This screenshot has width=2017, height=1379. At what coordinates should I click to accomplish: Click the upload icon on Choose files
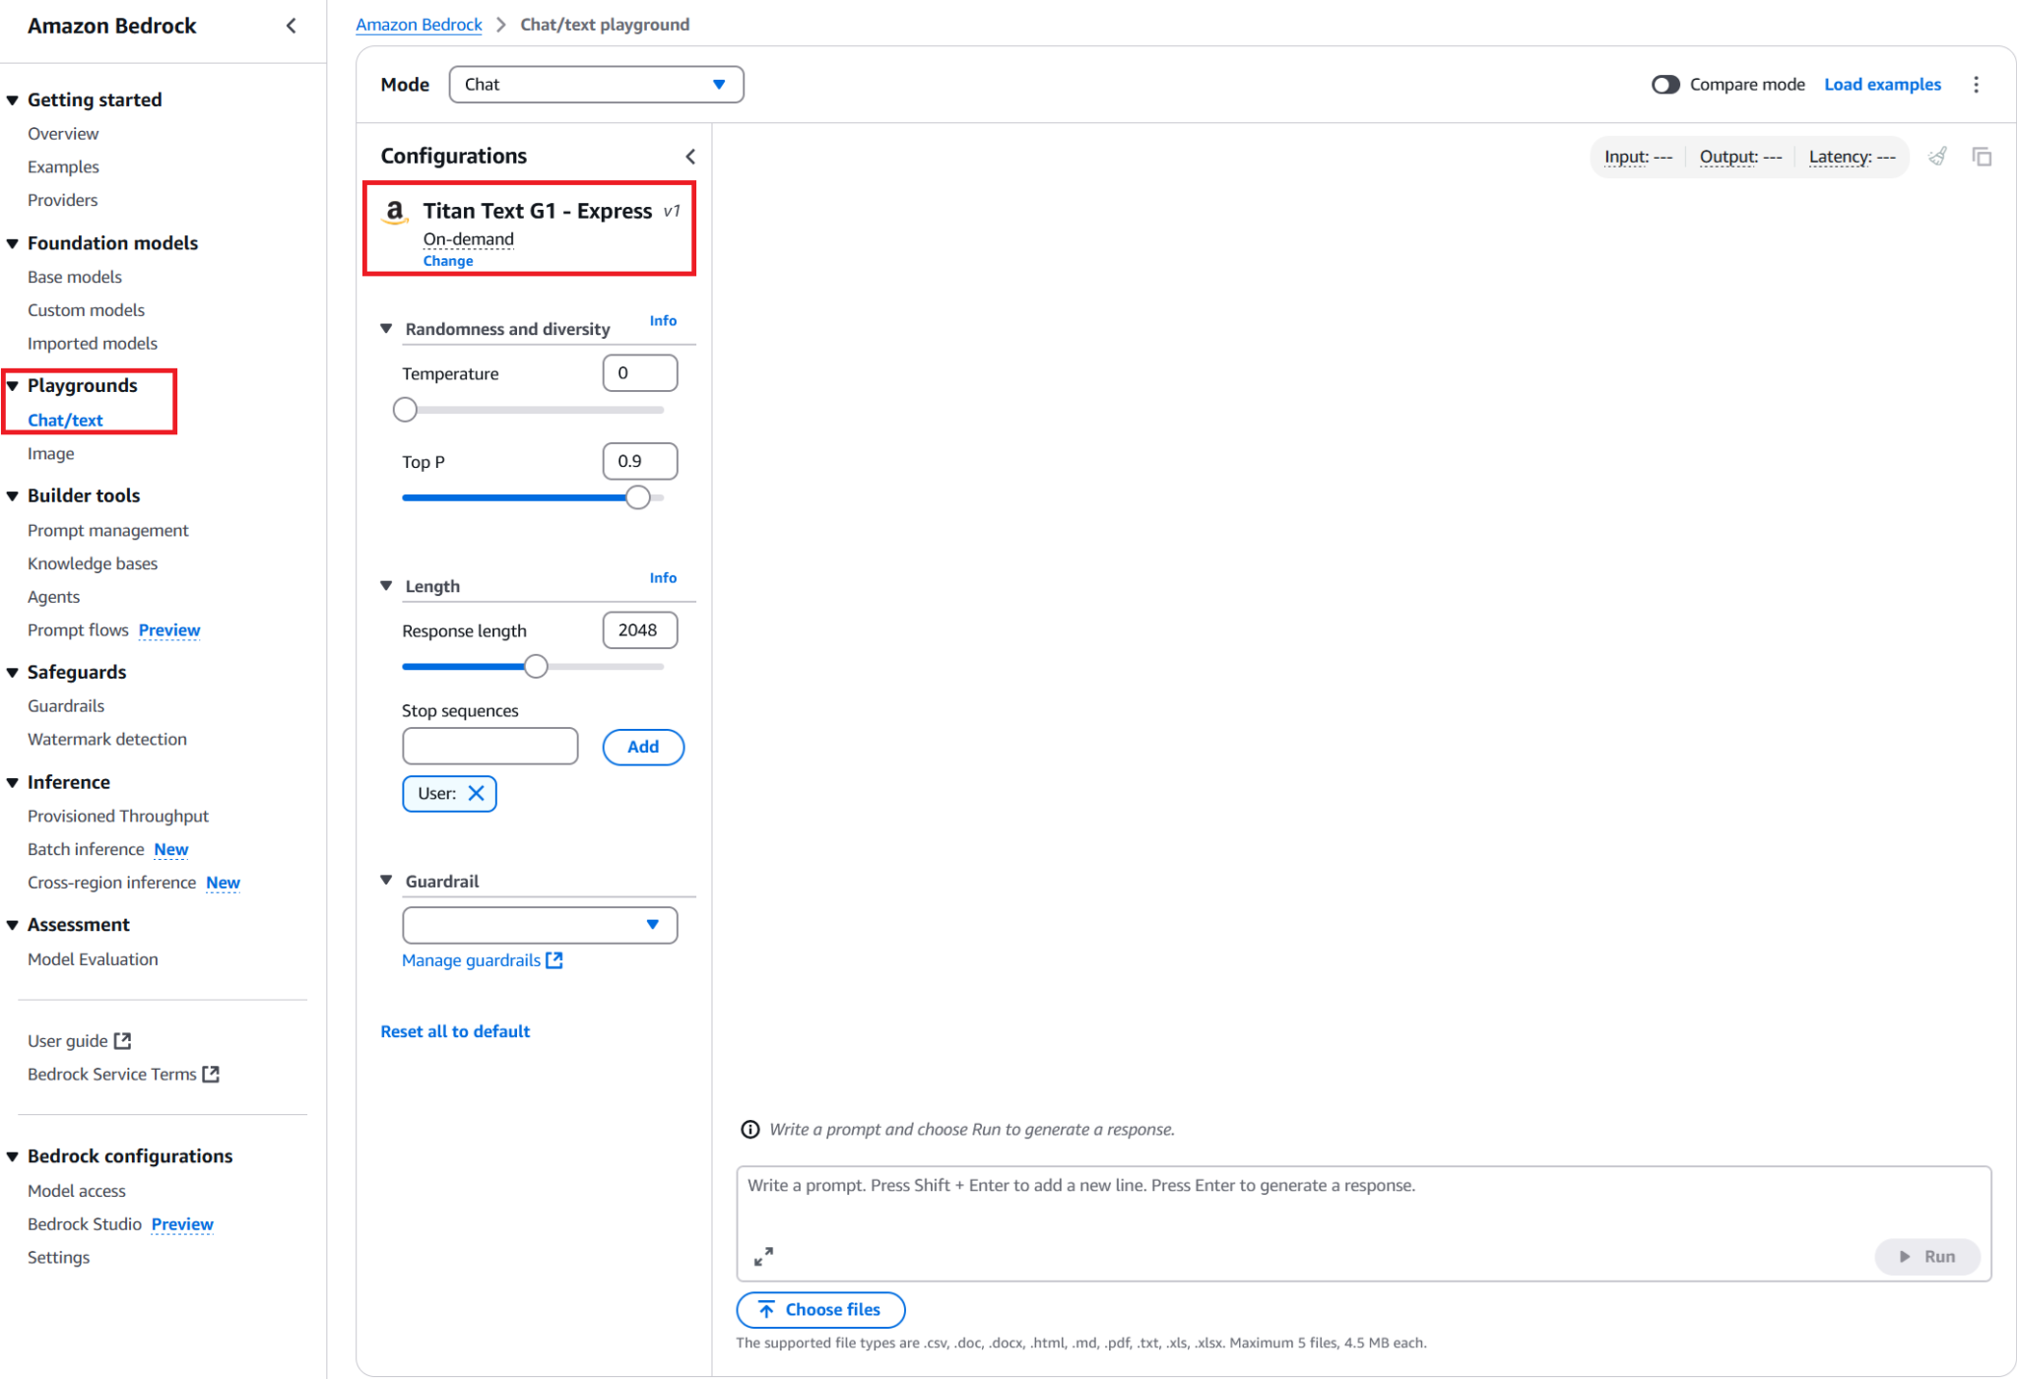[x=766, y=1309]
